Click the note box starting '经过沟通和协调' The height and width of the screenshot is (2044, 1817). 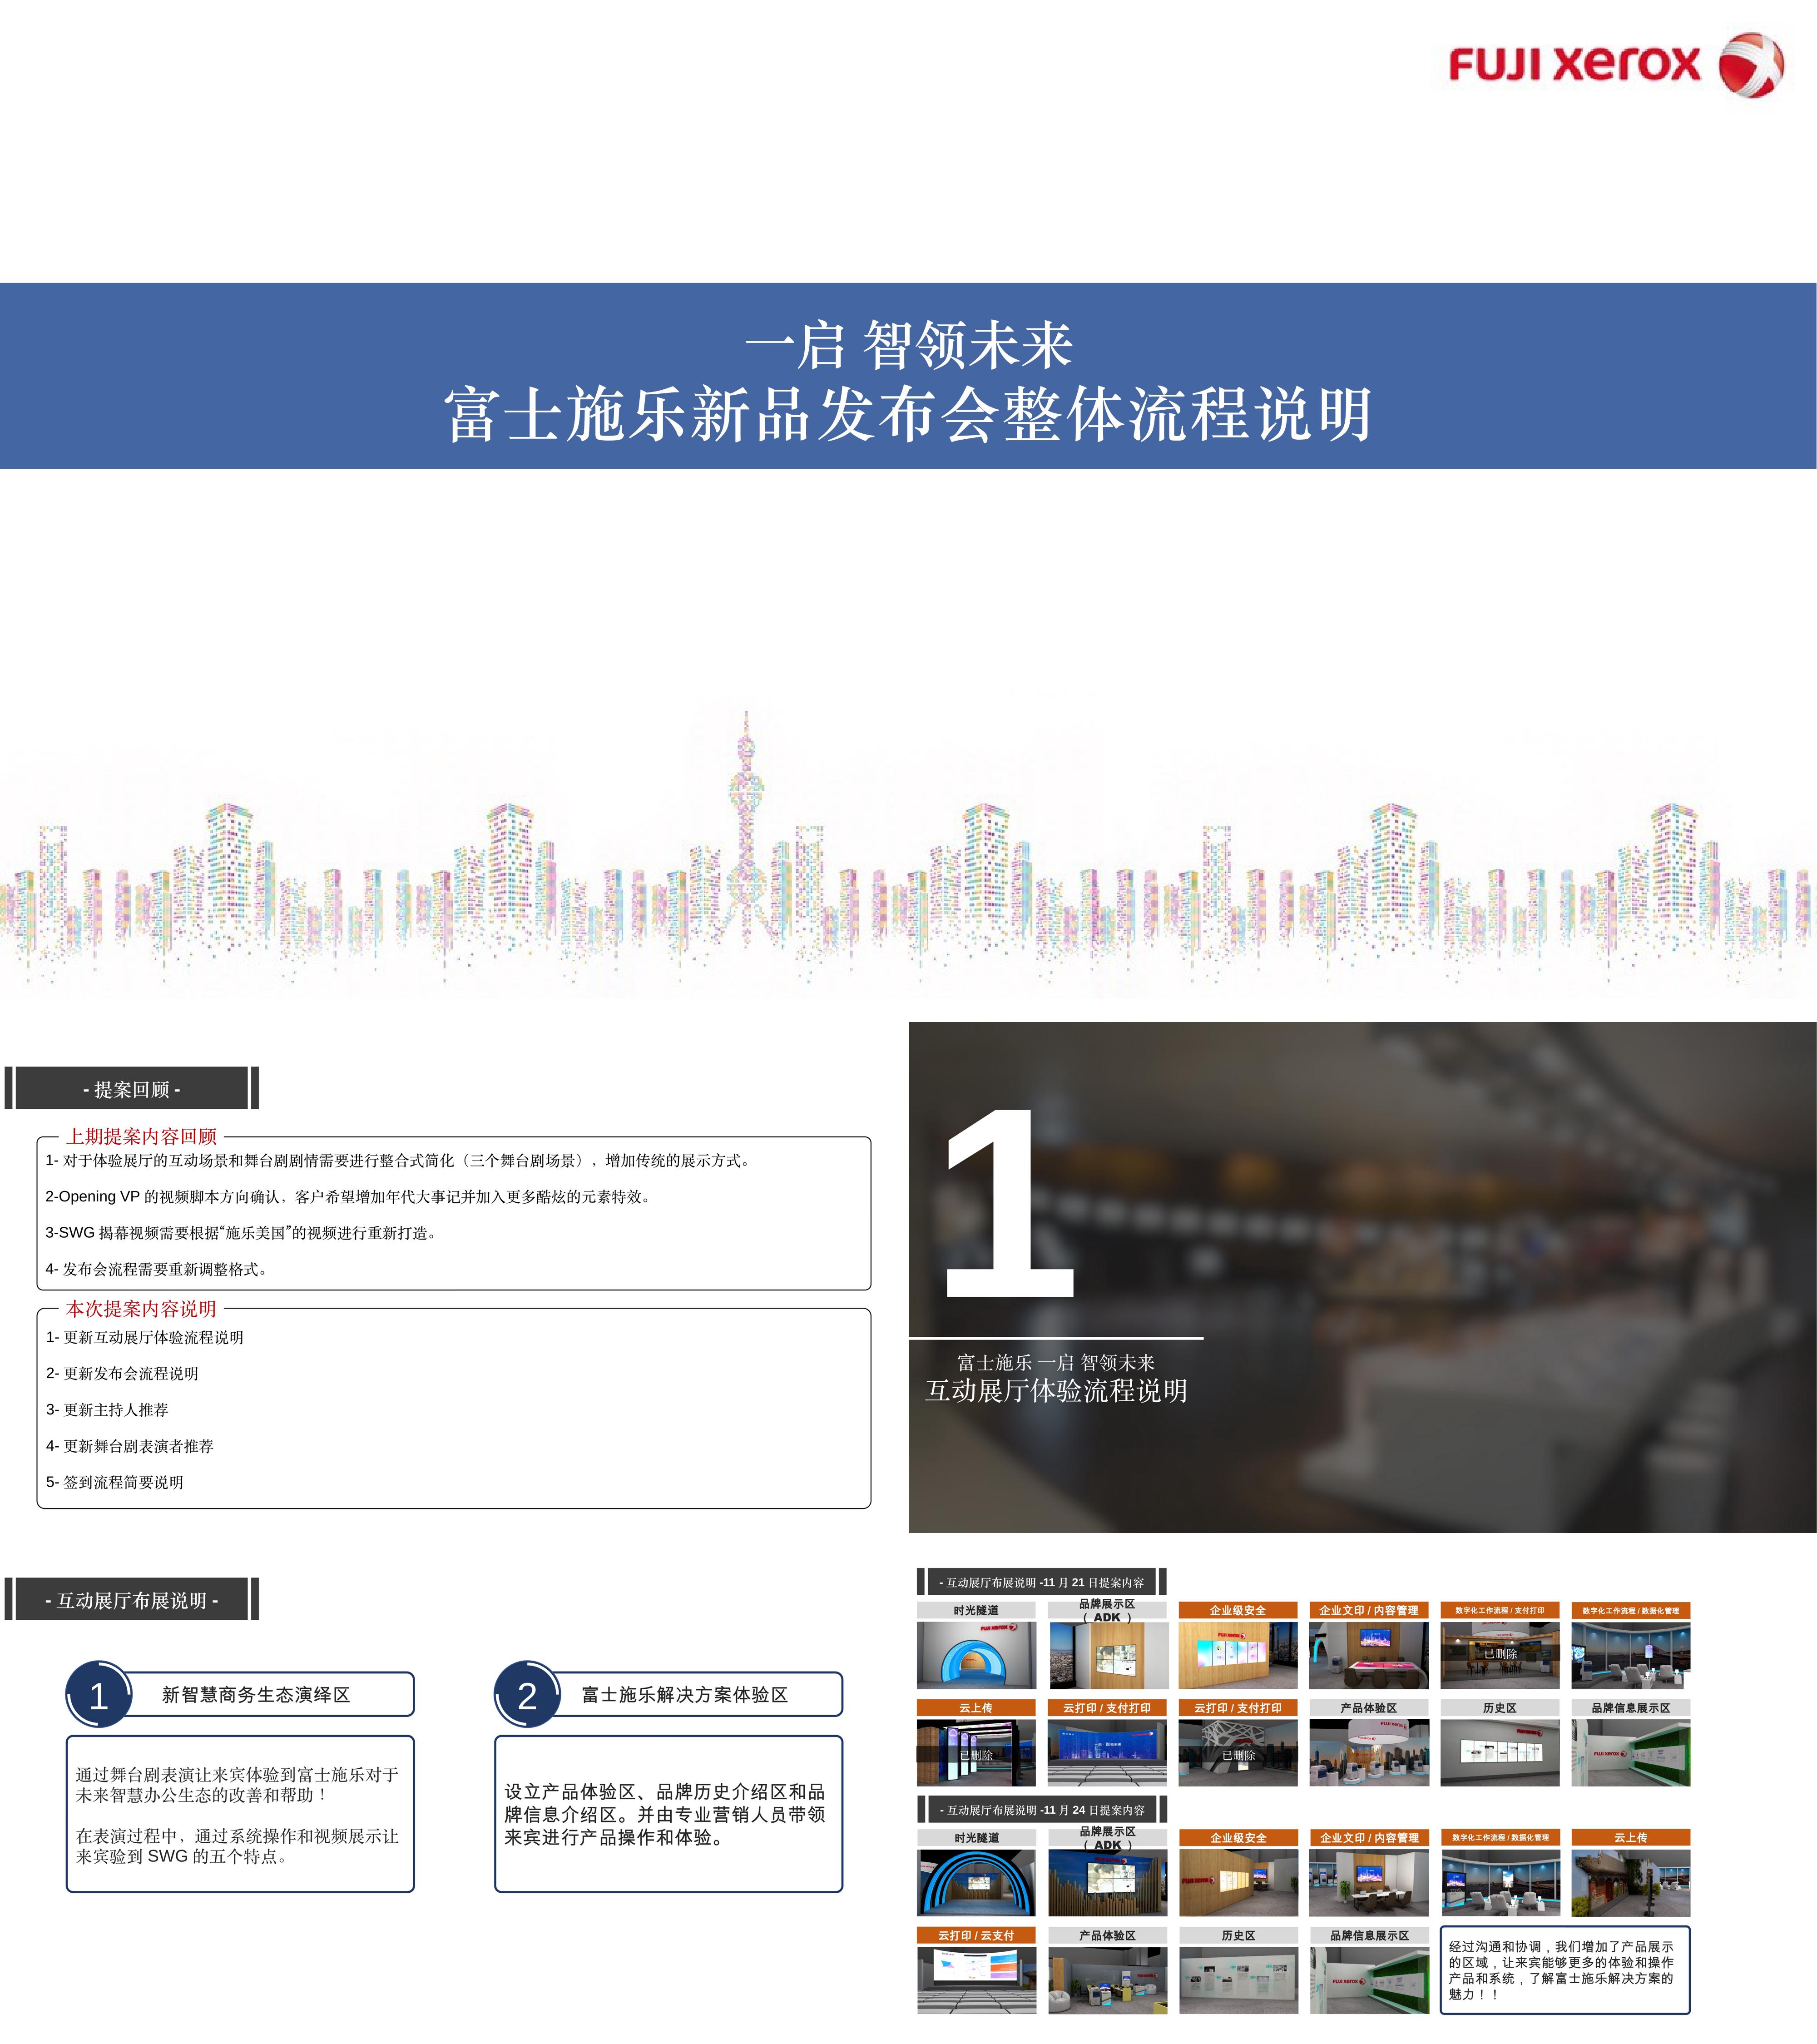coord(1565,1970)
